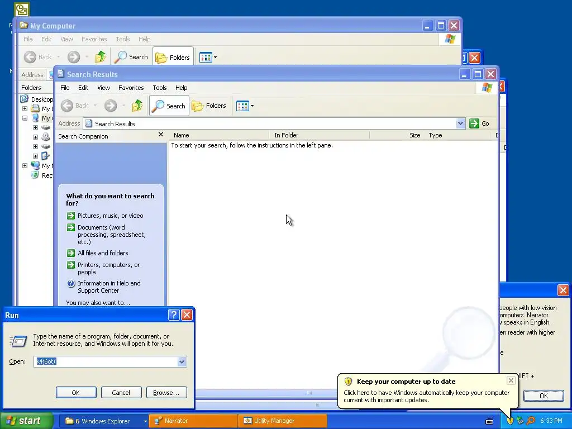Open Tools menu in Search Results window

tap(159, 88)
